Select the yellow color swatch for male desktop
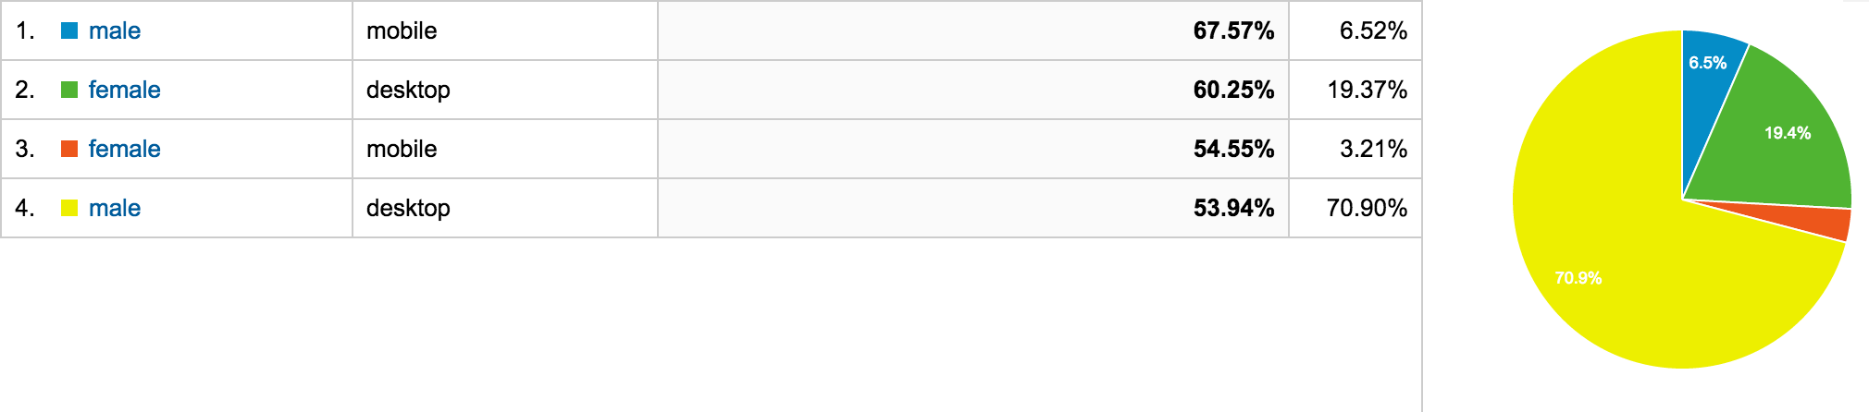 click(x=69, y=208)
